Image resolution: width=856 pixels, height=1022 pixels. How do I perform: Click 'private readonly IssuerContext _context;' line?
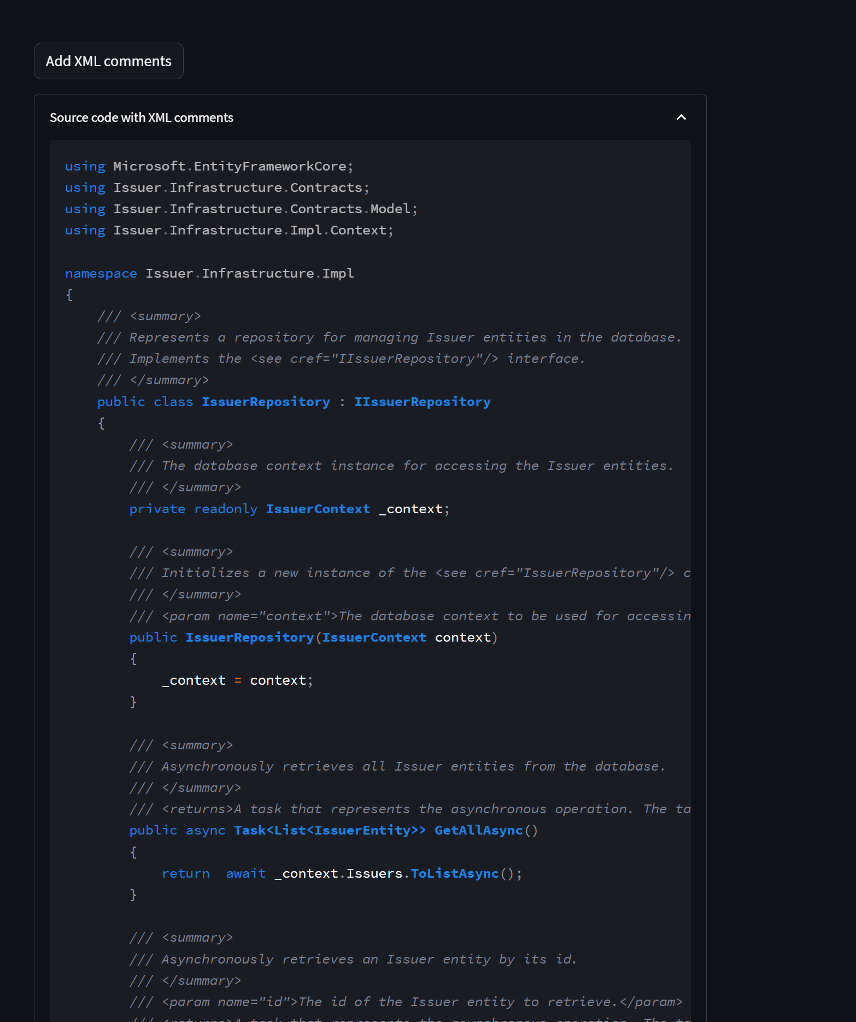[x=290, y=509]
